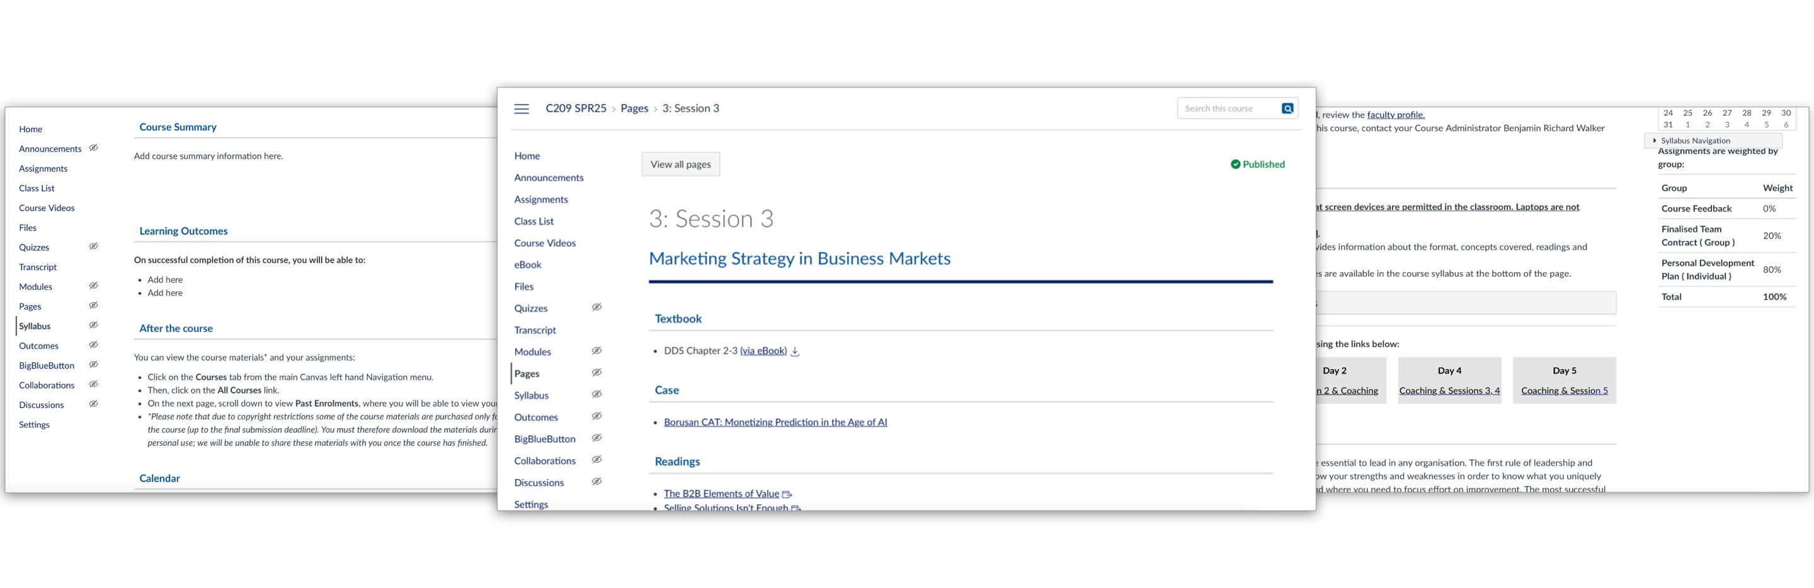Click hidden-eye icon beside left Announcements
Viewport: 1814px width, 588px height.
click(94, 148)
